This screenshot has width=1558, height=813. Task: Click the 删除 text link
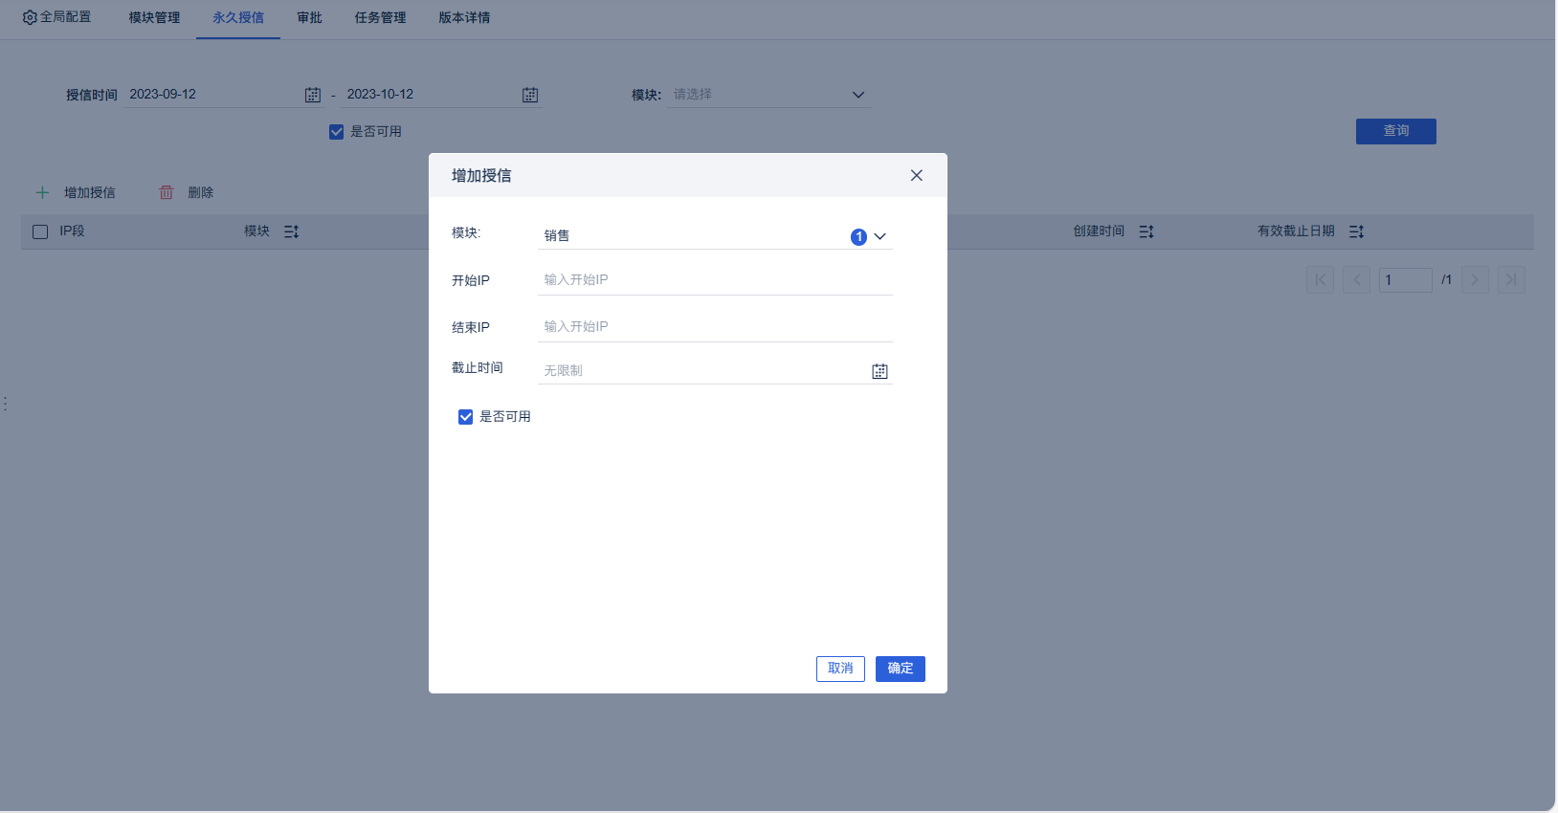pyautogui.click(x=201, y=192)
